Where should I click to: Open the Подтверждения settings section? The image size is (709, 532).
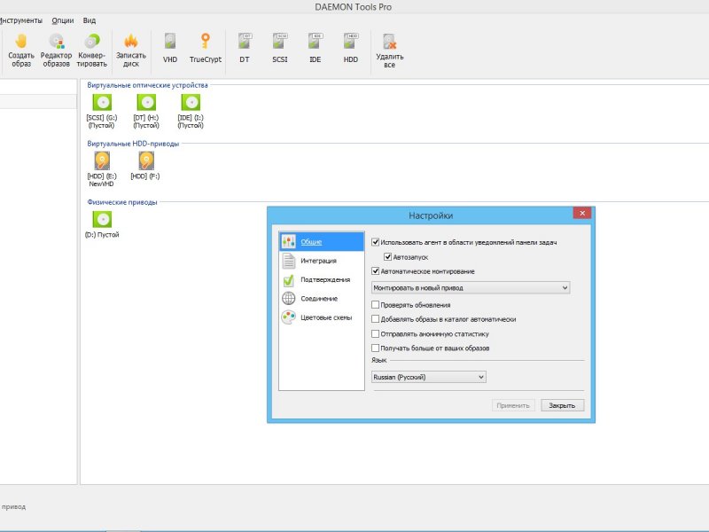pos(322,279)
